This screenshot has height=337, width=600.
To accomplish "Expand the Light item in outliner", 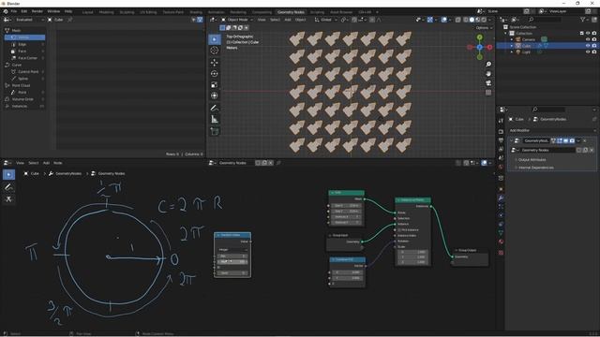I will click(x=512, y=52).
